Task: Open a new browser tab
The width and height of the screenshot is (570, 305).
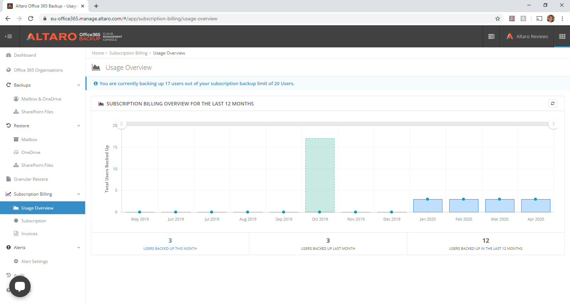Action: [96, 6]
